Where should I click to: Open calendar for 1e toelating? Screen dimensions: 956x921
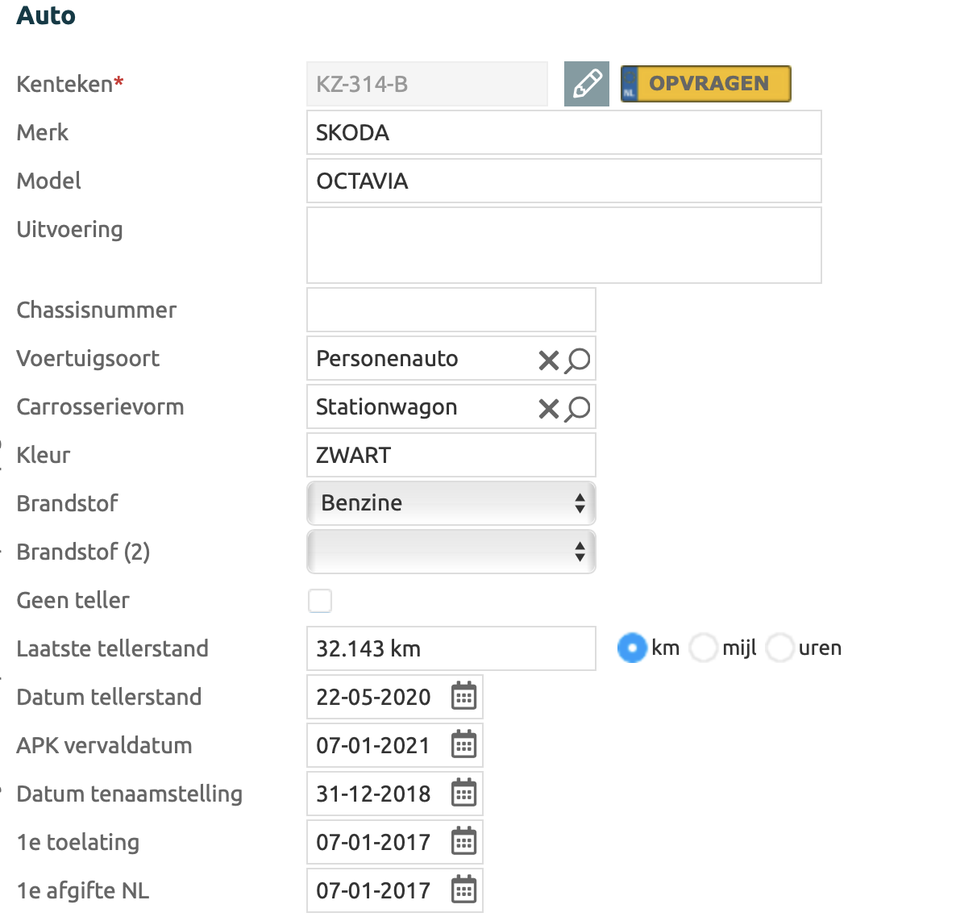[463, 842]
